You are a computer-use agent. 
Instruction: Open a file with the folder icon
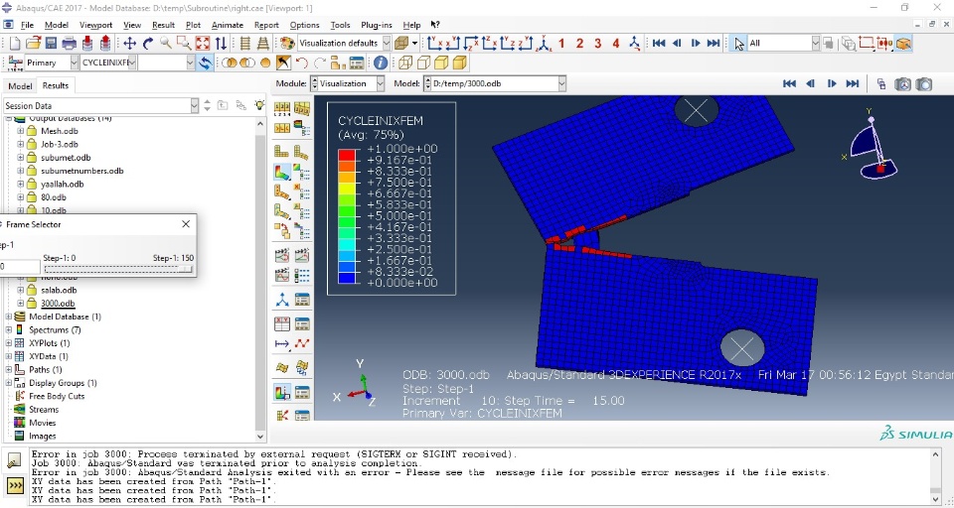[33, 43]
